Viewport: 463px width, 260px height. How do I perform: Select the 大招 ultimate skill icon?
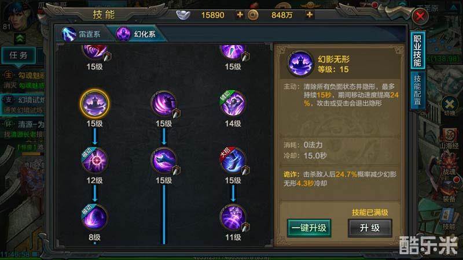[x=233, y=161]
